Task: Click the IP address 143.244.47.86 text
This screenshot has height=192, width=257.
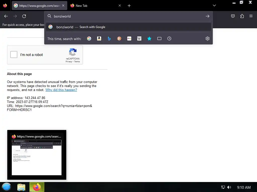Action: [26, 98]
